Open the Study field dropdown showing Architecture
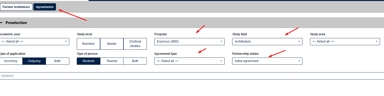The image size is (384, 96). point(267,41)
